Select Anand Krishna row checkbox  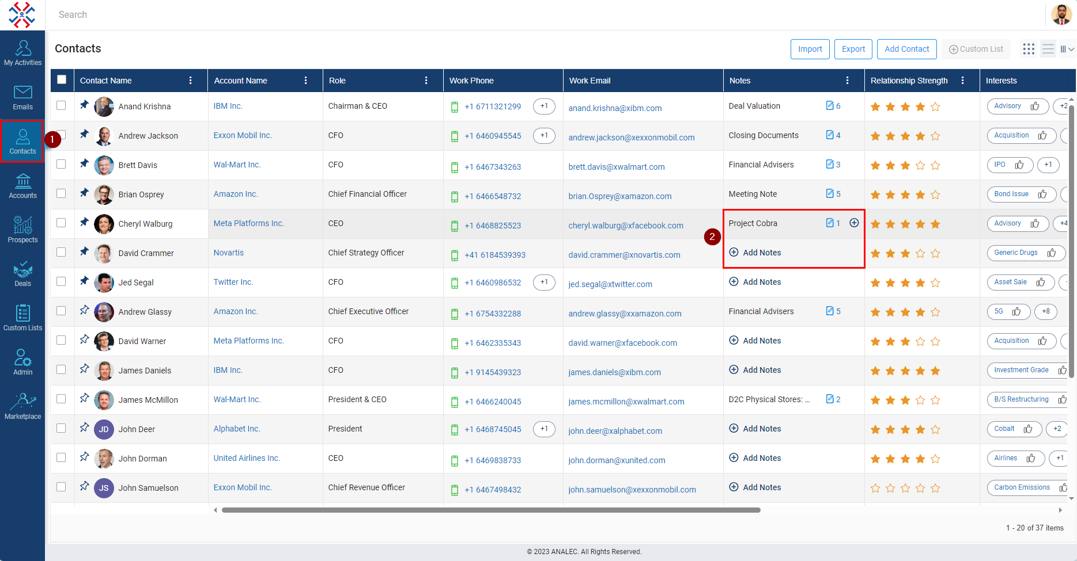point(61,105)
